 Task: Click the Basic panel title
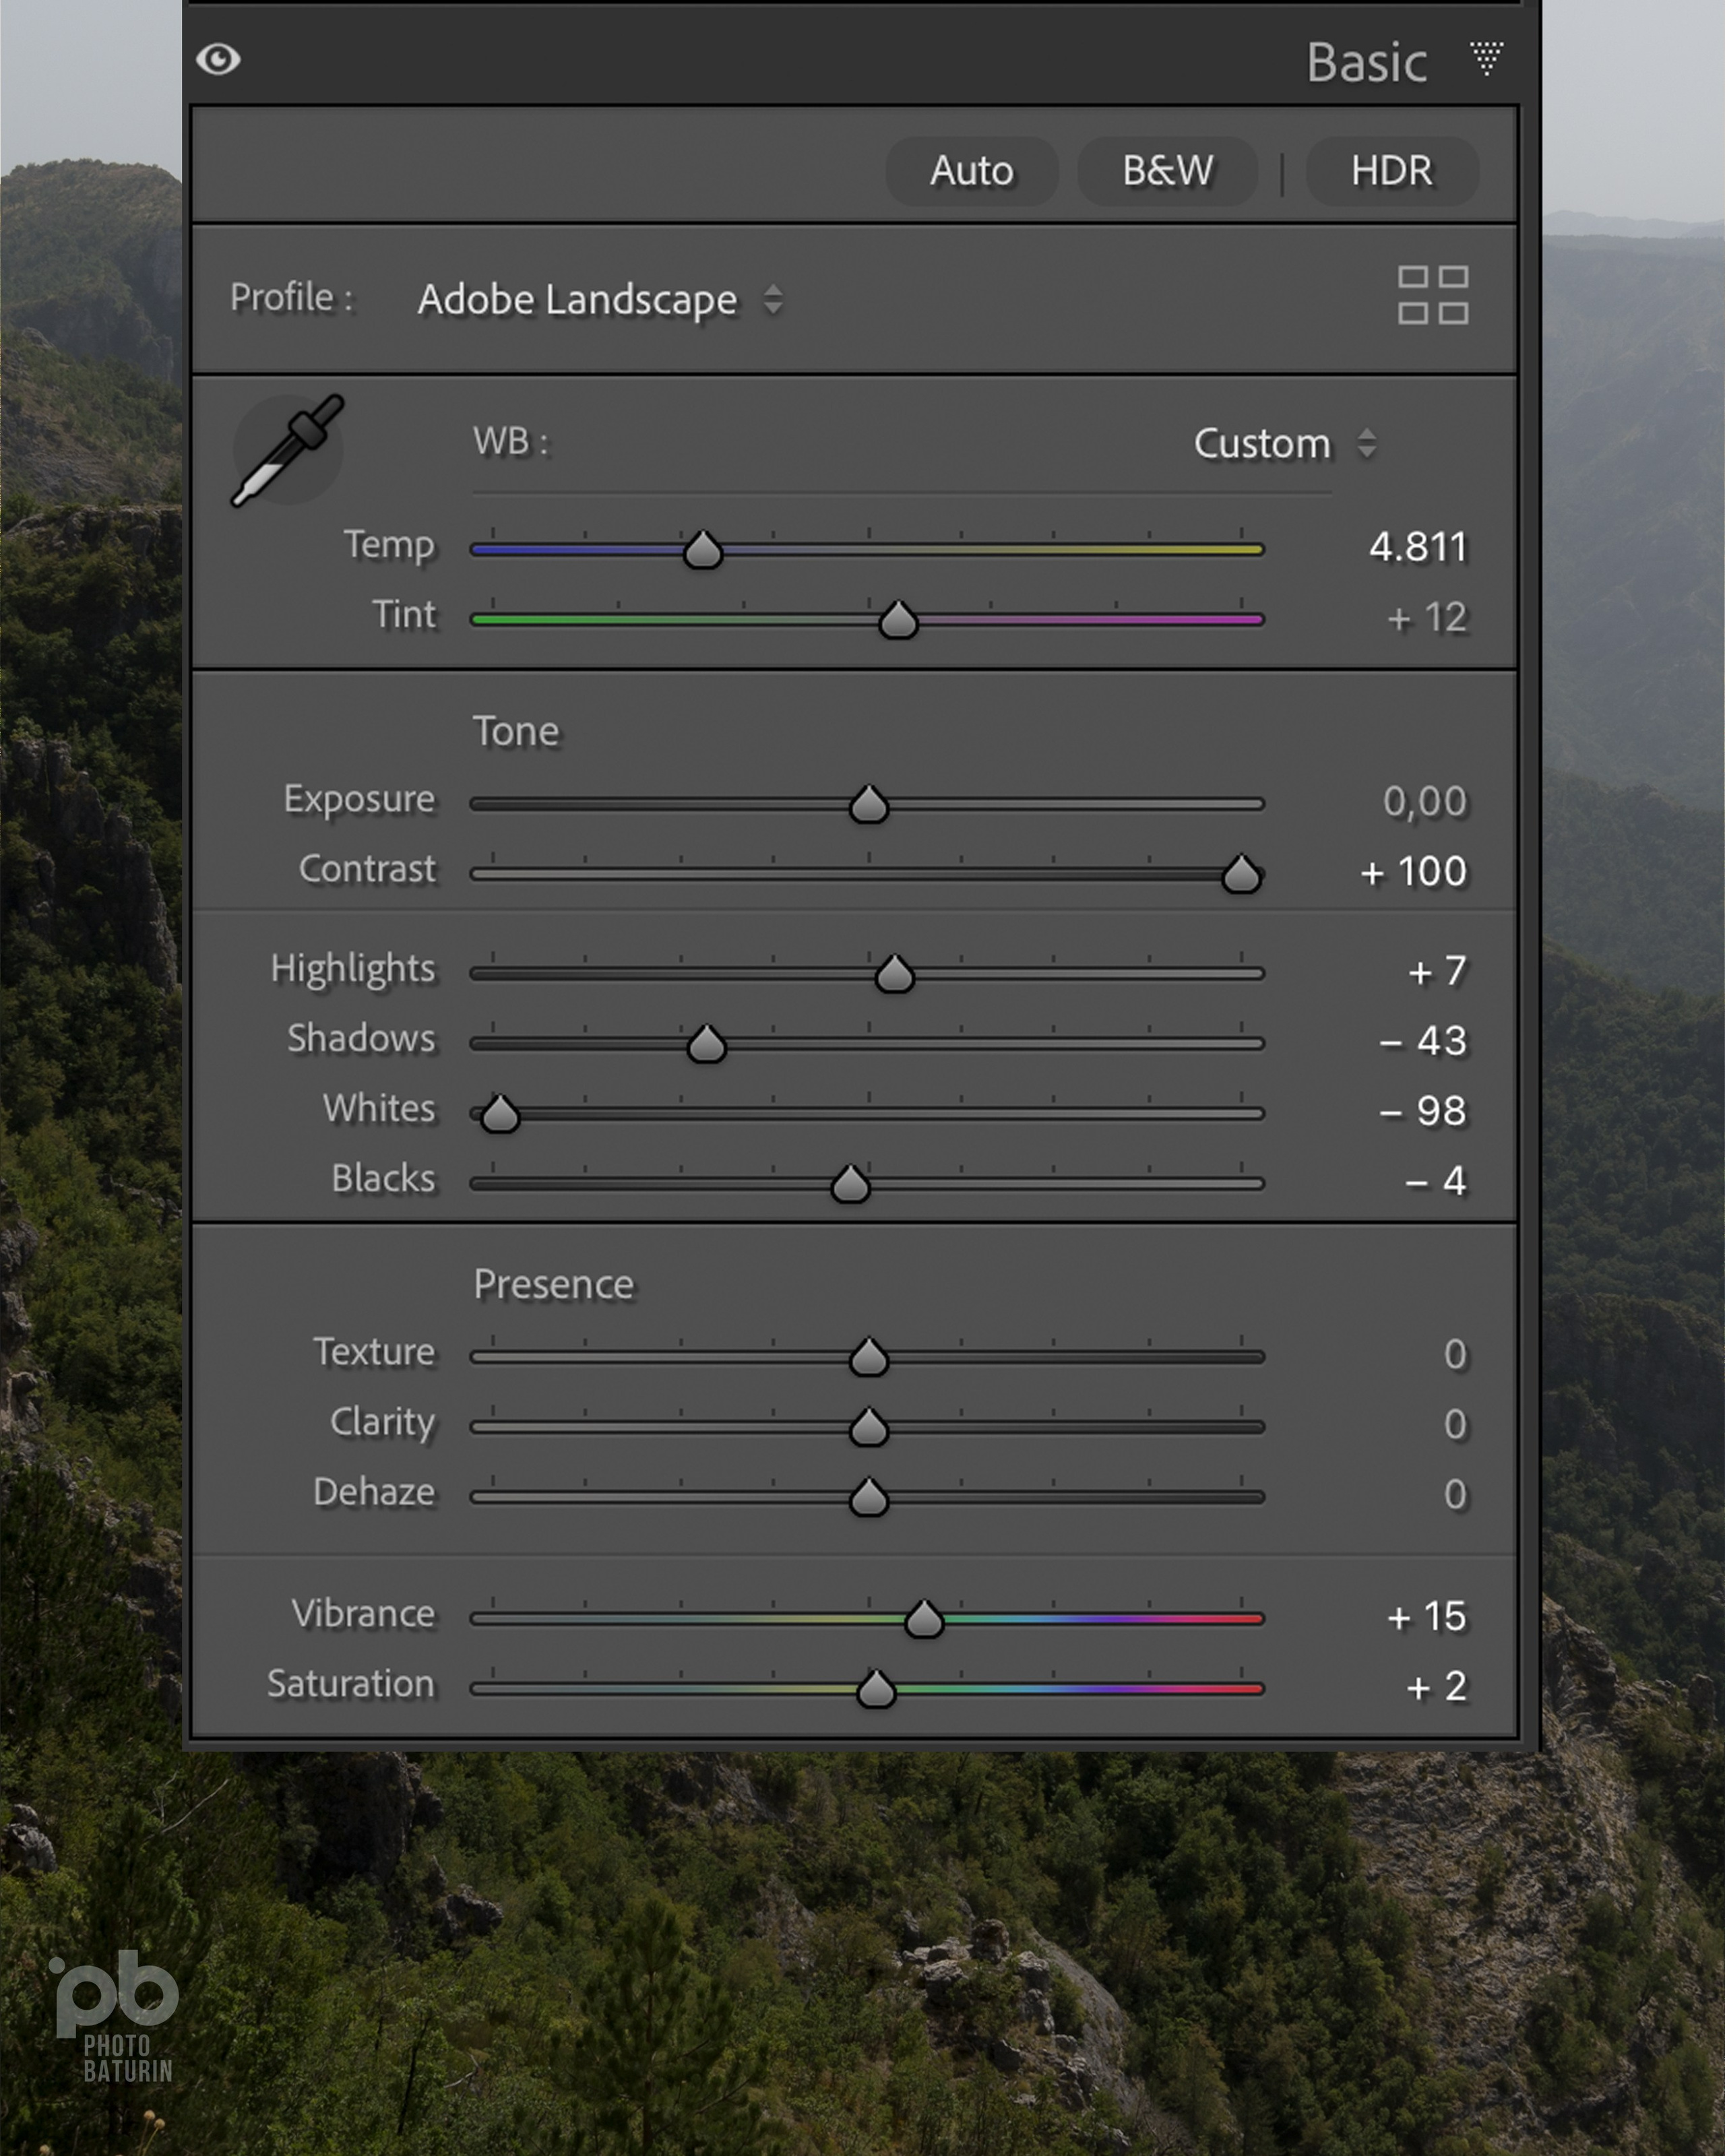pyautogui.click(x=1366, y=62)
